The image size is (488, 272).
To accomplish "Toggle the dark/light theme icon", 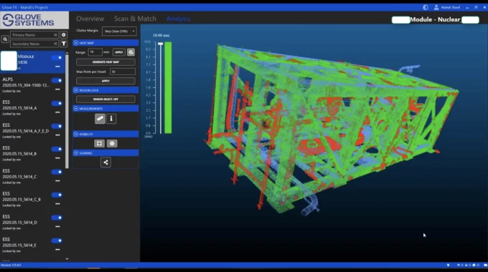I will coord(426,7).
